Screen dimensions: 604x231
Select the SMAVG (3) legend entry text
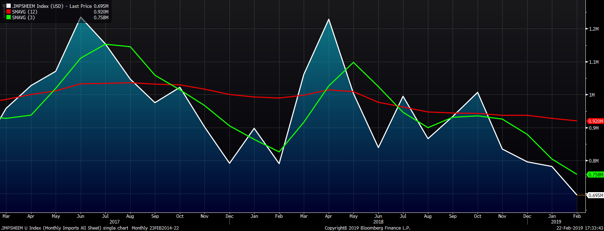23,17
